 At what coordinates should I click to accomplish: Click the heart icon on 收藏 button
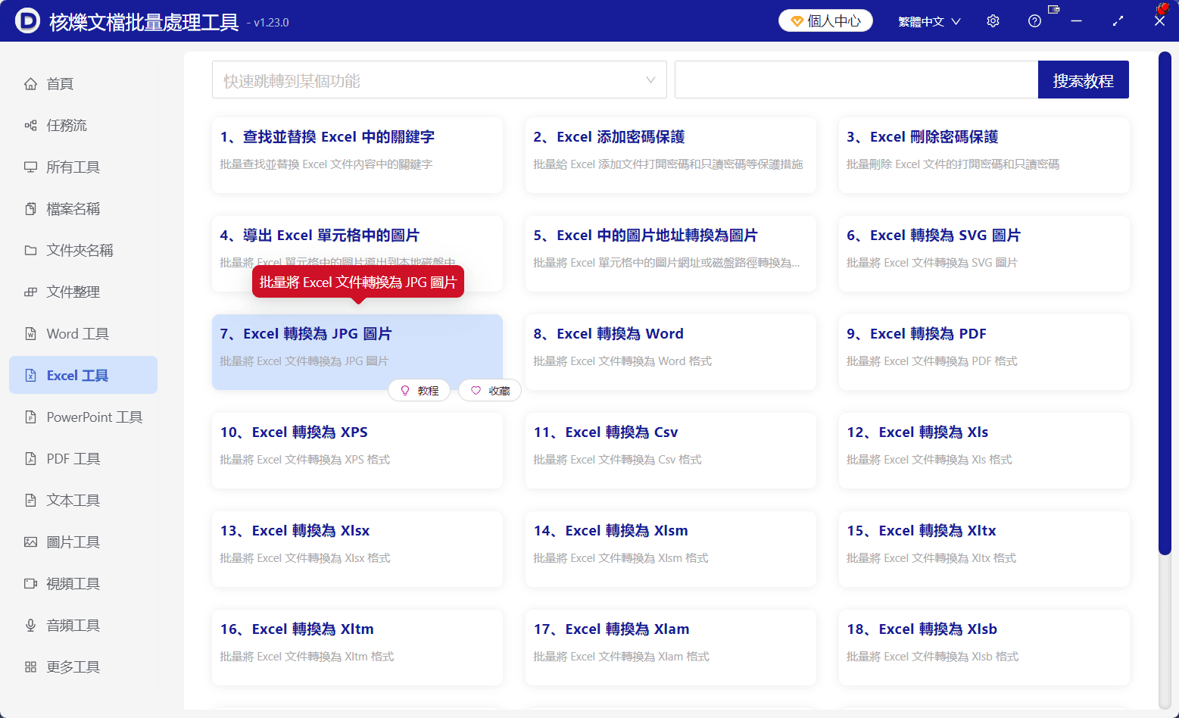click(476, 391)
